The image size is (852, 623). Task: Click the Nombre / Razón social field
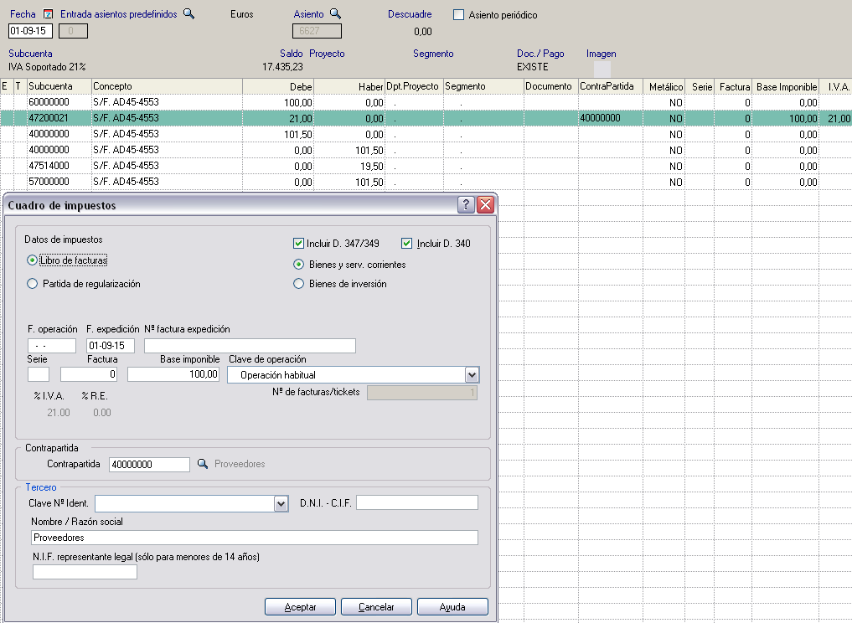(x=255, y=538)
